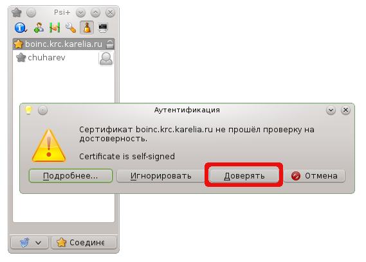Screen dimensions: 366x262
Task: Cancel the dialog with Отмена
Action: point(315,175)
